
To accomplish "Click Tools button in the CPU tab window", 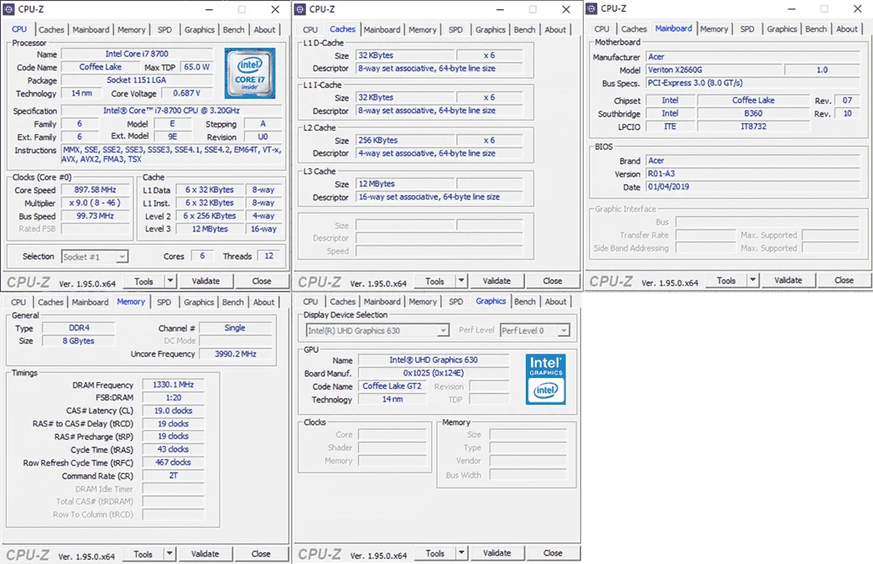I will [143, 282].
